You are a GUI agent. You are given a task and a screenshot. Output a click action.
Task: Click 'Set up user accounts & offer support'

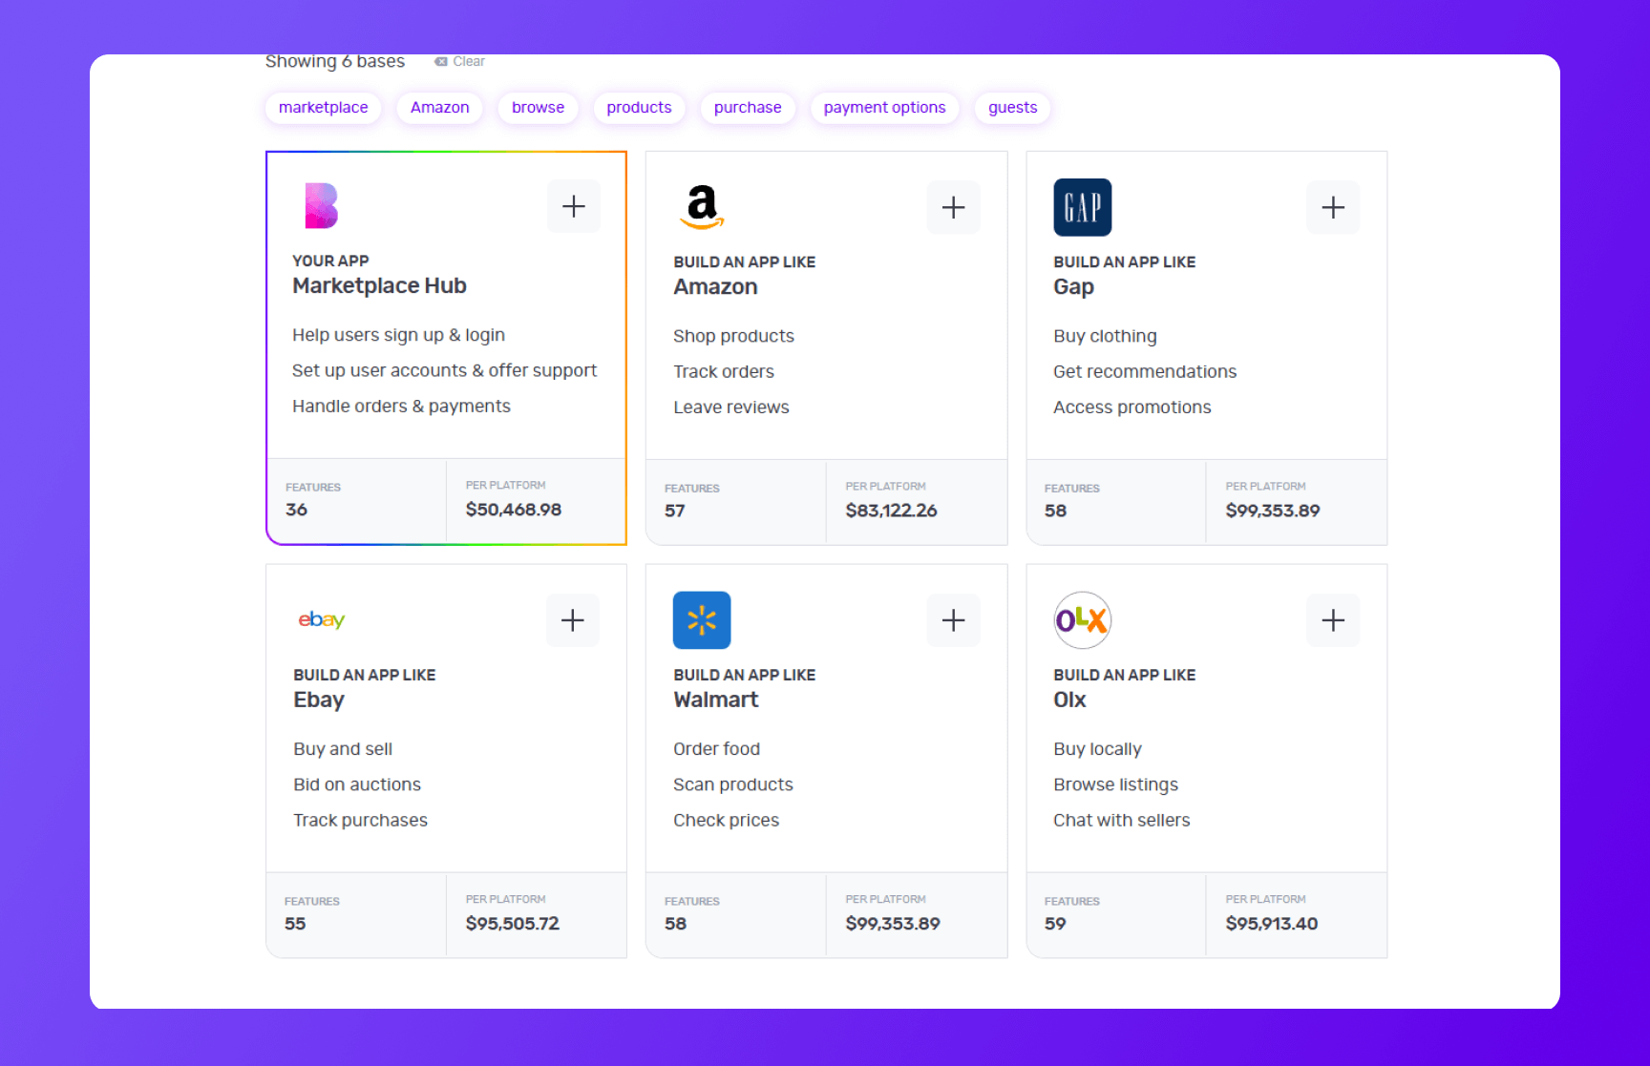pos(444,370)
